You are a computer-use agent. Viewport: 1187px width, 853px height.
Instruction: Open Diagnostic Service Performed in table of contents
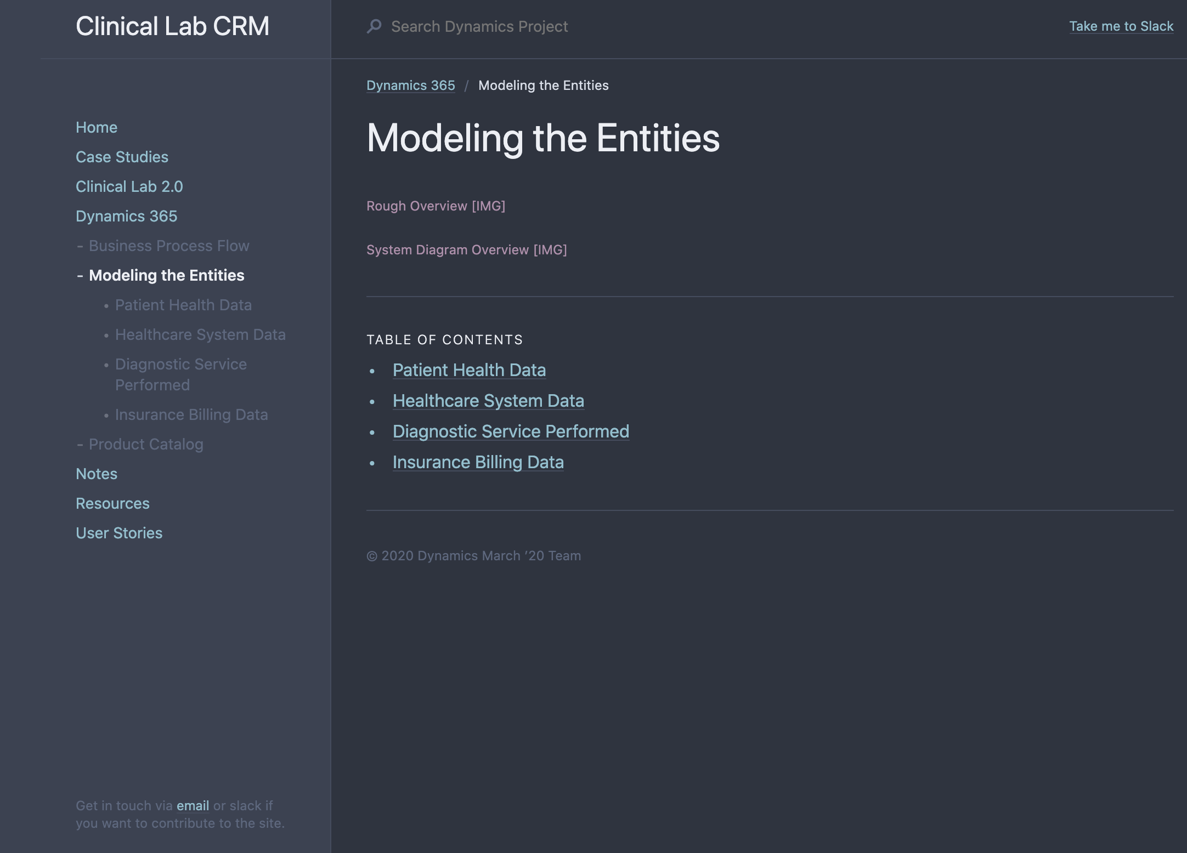pyautogui.click(x=511, y=431)
